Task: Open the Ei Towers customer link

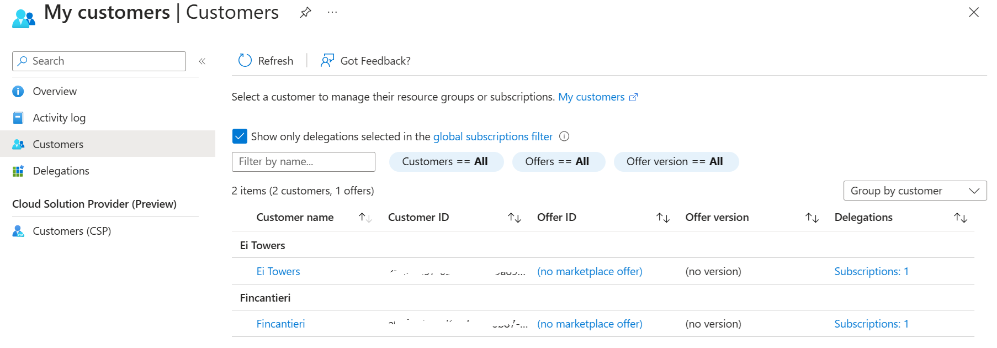Action: 278,271
